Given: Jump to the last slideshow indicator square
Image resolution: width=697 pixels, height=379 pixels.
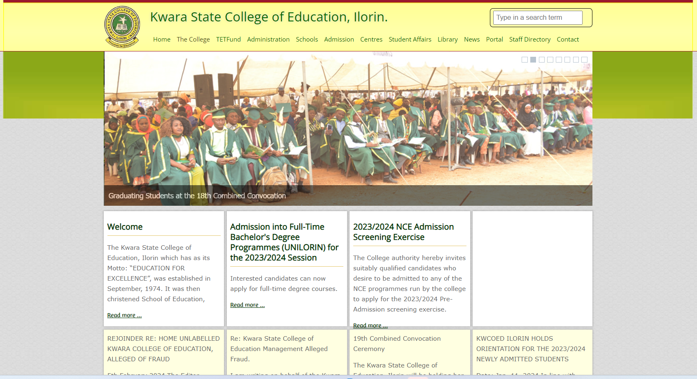Looking at the screenshot, I should point(584,60).
